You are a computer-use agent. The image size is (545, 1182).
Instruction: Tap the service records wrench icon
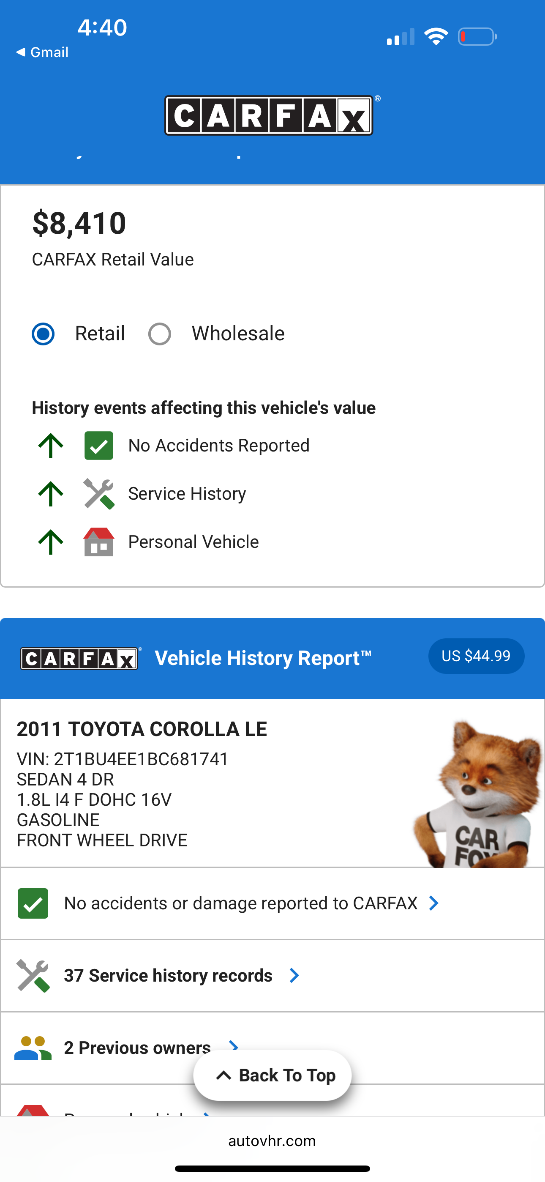tap(33, 976)
